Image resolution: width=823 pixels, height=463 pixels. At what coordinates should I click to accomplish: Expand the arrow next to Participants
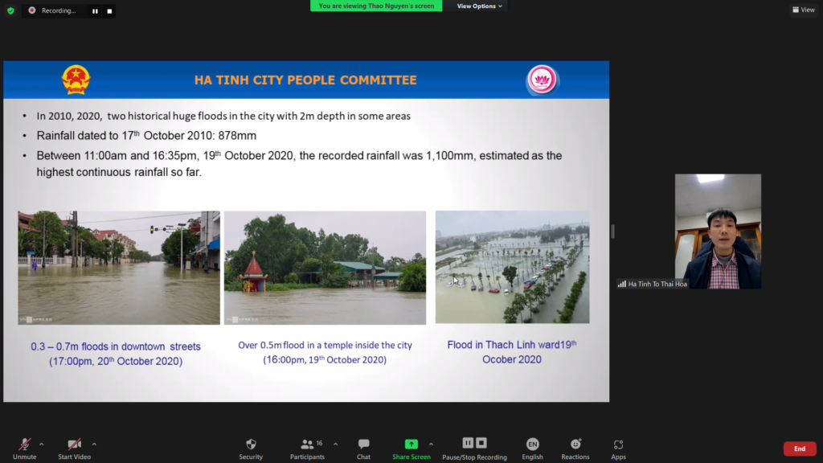[335, 444]
